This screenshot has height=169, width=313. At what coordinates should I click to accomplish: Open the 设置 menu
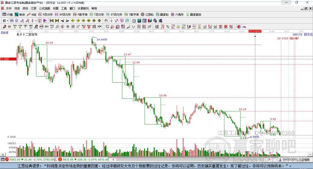pos(56,8)
